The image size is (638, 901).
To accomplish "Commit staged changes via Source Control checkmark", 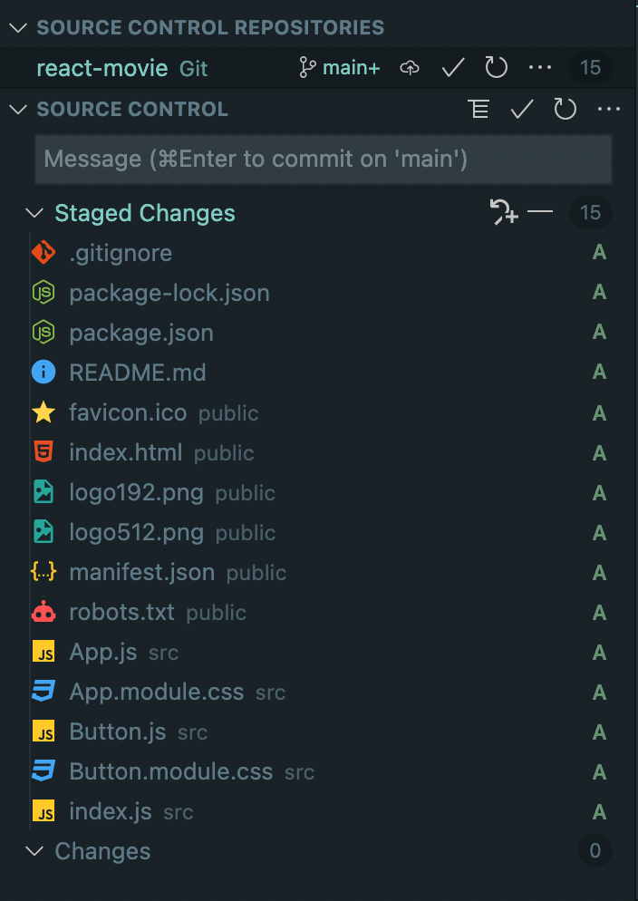I will pyautogui.click(x=521, y=109).
